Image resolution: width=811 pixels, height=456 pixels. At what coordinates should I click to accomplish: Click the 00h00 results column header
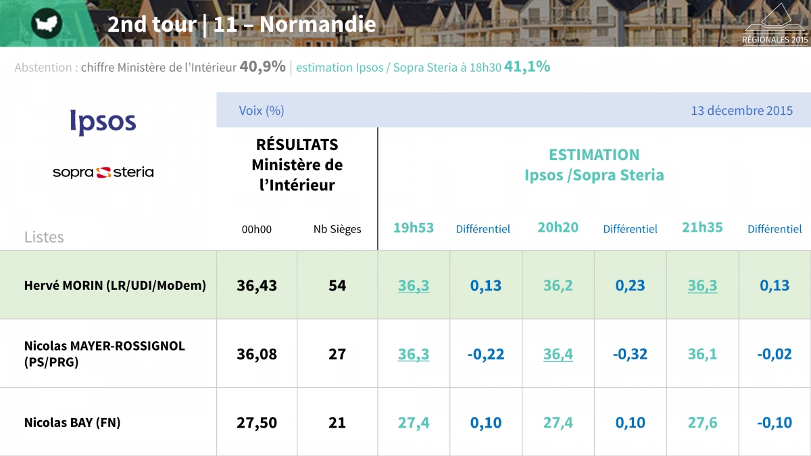tap(257, 229)
